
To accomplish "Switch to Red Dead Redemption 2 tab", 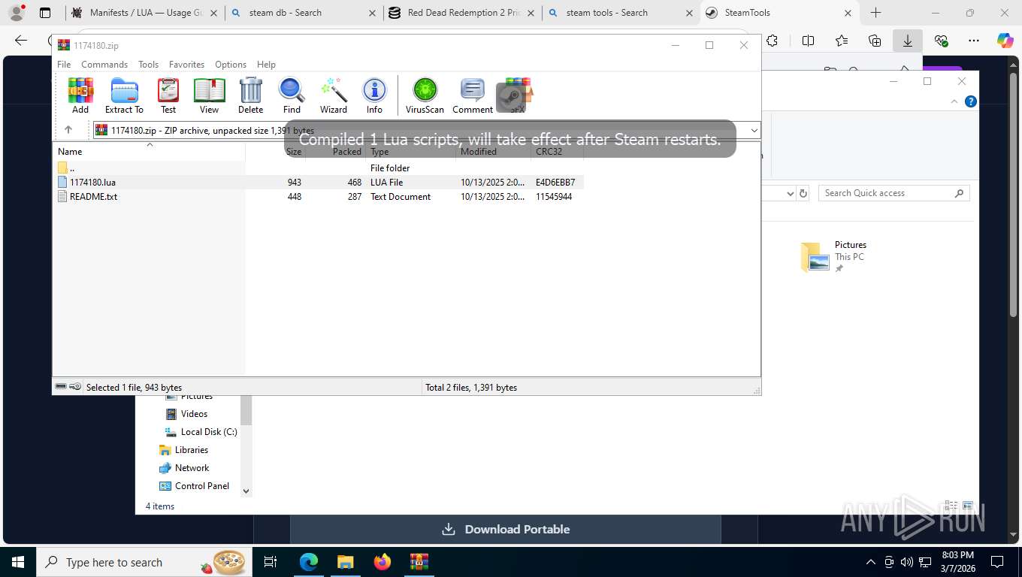I will tap(463, 13).
